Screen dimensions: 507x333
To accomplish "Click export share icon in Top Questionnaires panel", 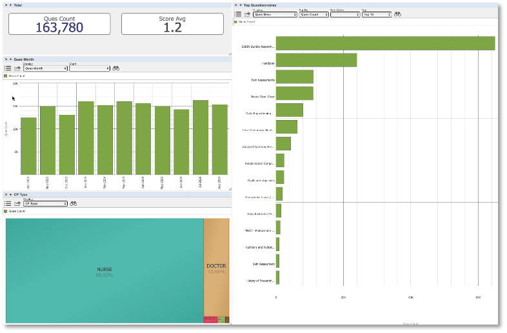I will pos(248,14).
